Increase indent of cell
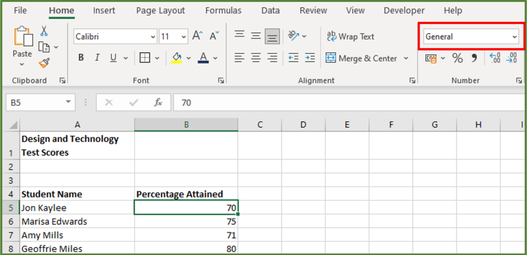The width and height of the screenshot is (527, 255). coord(310,58)
